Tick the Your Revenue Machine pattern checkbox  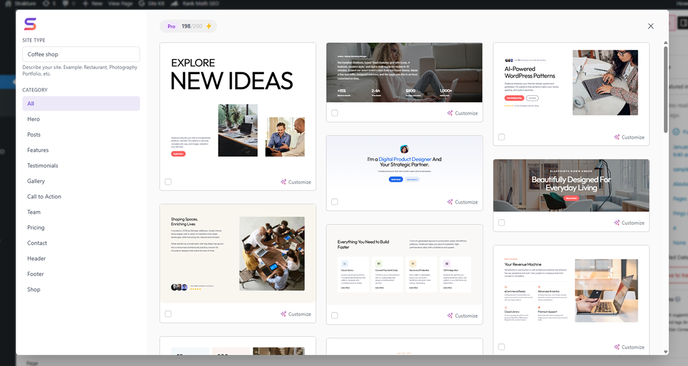(501, 347)
